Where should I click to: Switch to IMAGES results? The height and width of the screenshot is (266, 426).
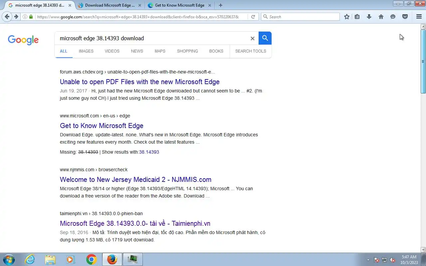click(86, 51)
